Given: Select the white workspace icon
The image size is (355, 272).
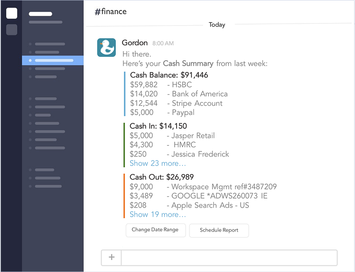Looking at the screenshot, I should click(12, 13).
